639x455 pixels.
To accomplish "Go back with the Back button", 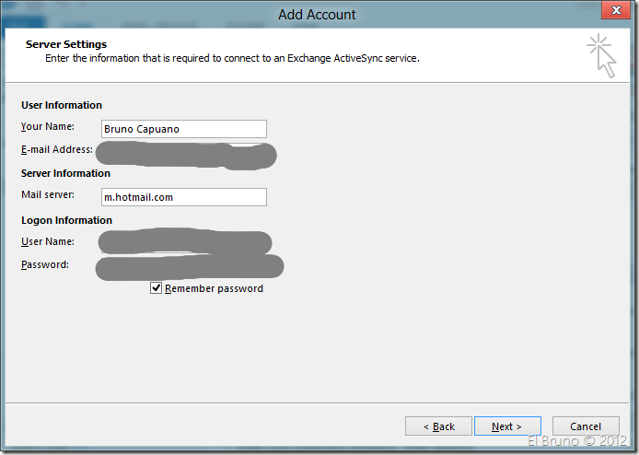I will pyautogui.click(x=438, y=426).
